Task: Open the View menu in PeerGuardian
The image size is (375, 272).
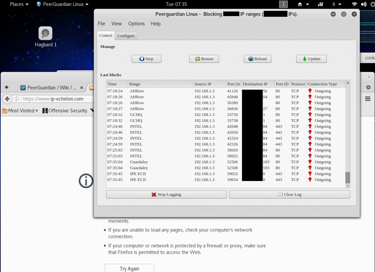Action: tap(116, 24)
